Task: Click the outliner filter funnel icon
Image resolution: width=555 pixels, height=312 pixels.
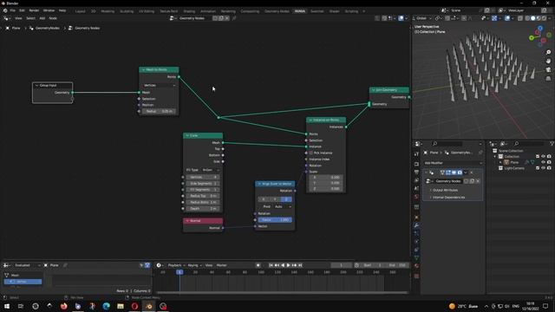Action: pos(552,144)
